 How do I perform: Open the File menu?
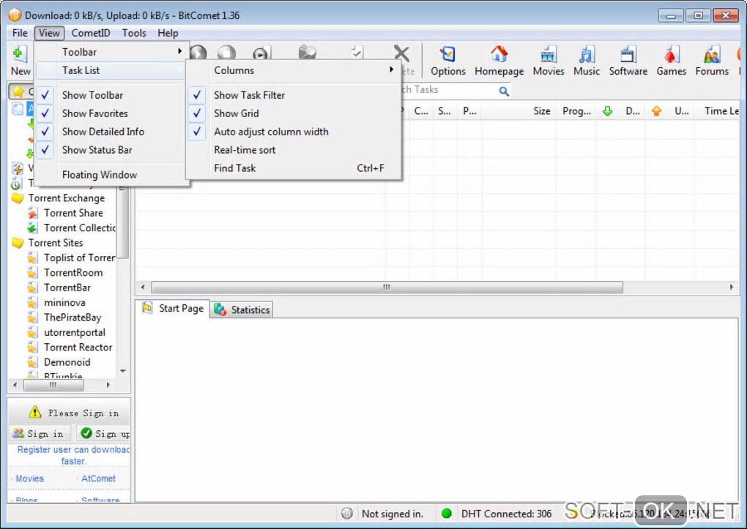[20, 33]
